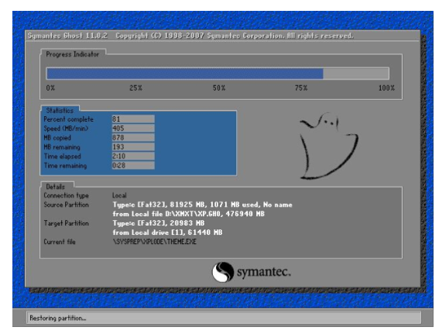Click the 50% progress scale marker
439x334 pixels.
[x=219, y=88]
